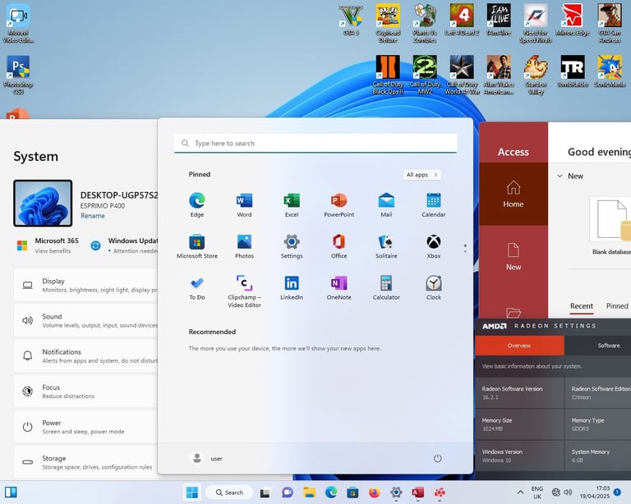Viewport: 631px width, 504px height.
Task: Open Left 4 Dead 2 desktop shortcut
Action: pos(462,20)
